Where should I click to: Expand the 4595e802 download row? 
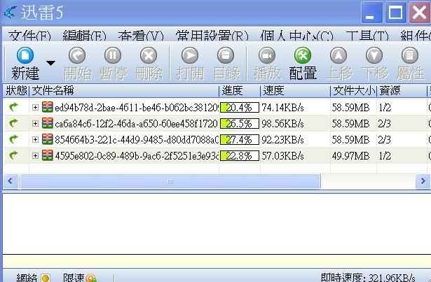coord(35,155)
